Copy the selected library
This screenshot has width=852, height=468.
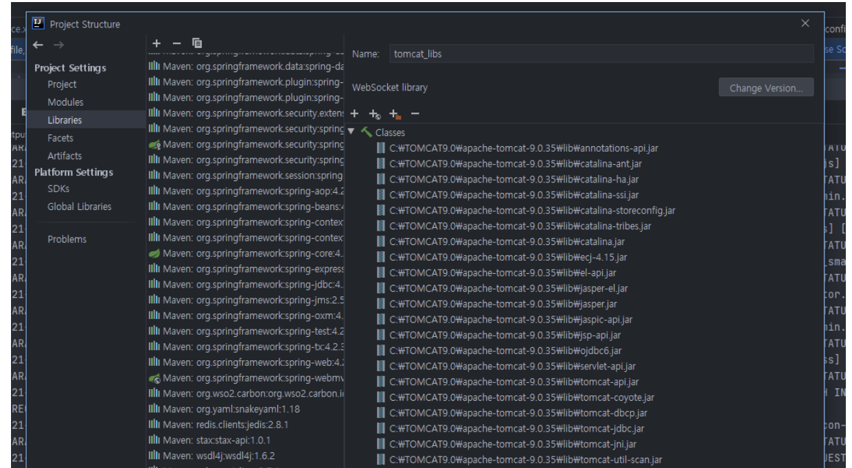pos(197,43)
